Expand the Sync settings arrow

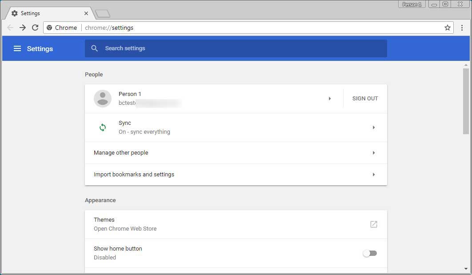pyautogui.click(x=374, y=128)
